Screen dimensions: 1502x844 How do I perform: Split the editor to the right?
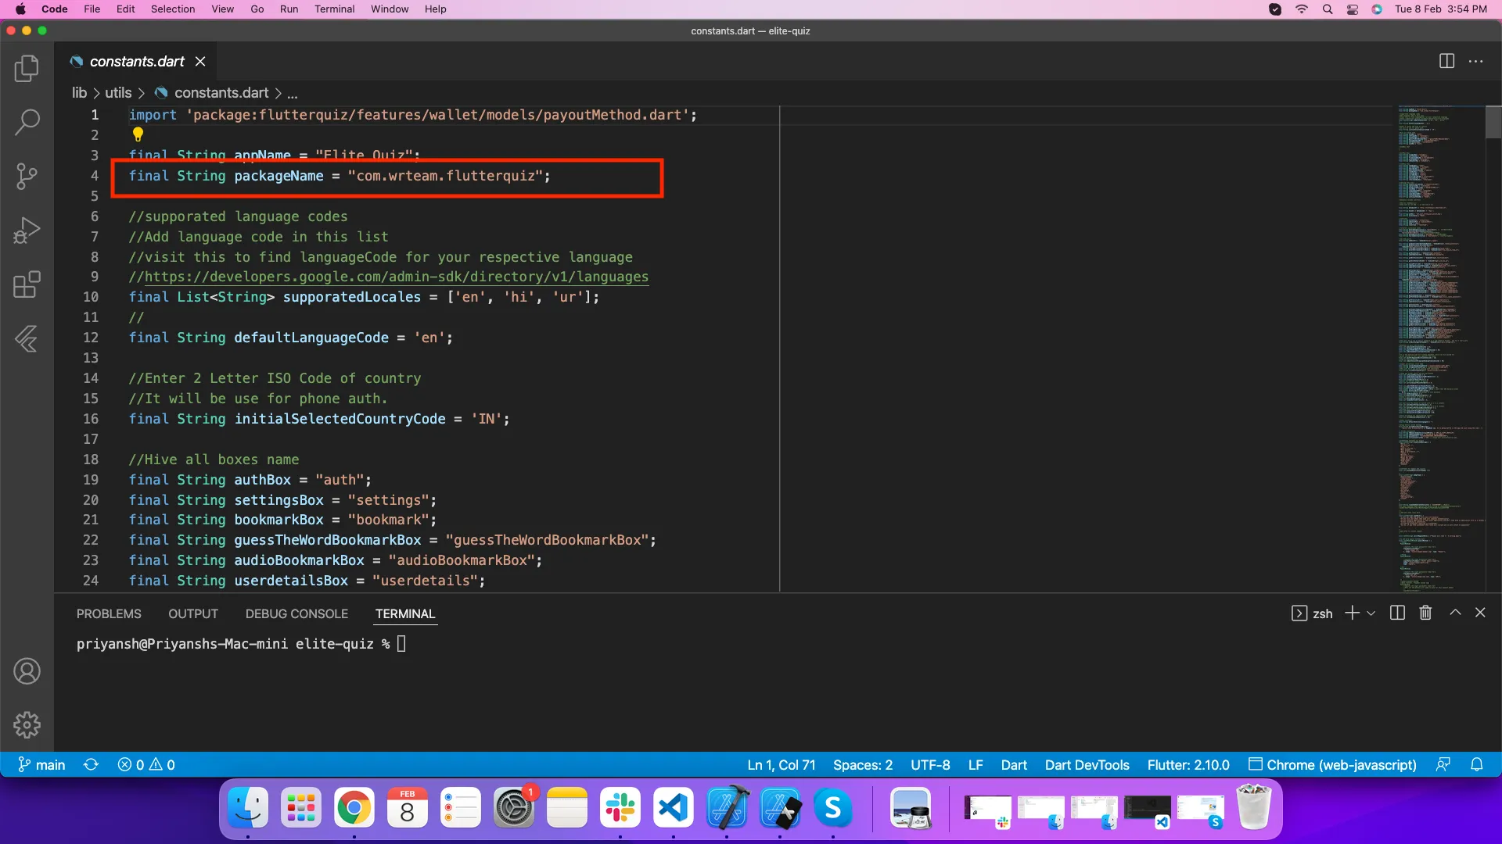tap(1446, 61)
